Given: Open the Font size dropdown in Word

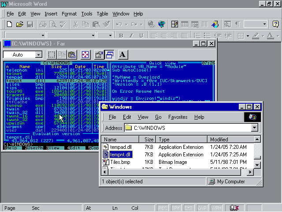Looking at the screenshot, I should [x=110, y=35].
